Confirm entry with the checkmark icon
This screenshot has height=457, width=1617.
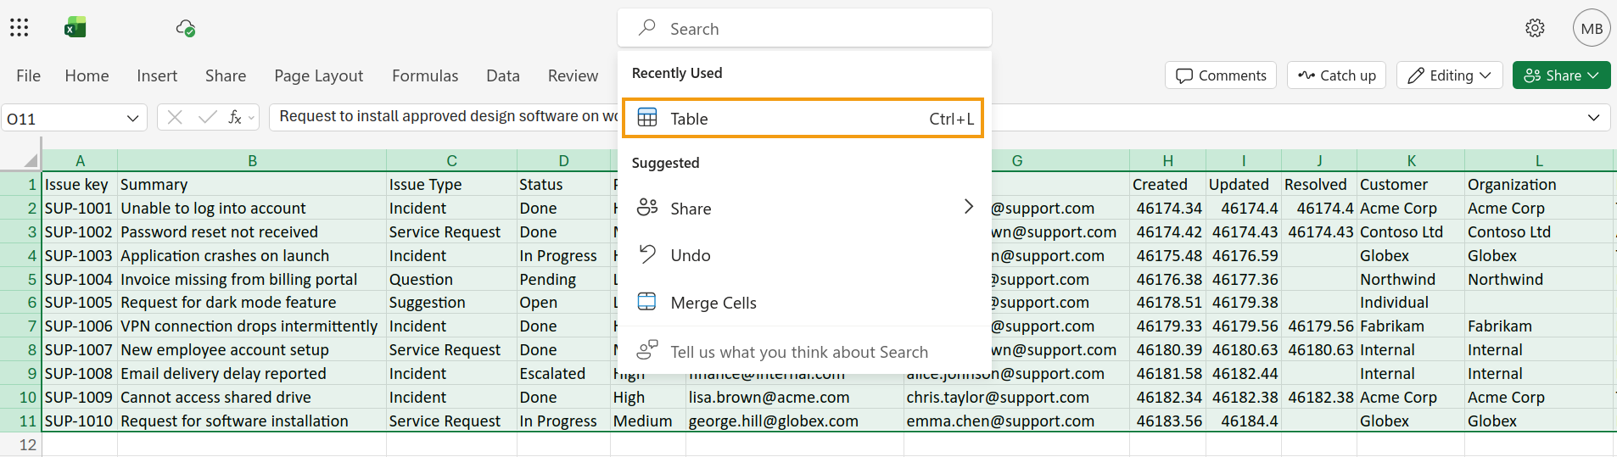tap(207, 117)
